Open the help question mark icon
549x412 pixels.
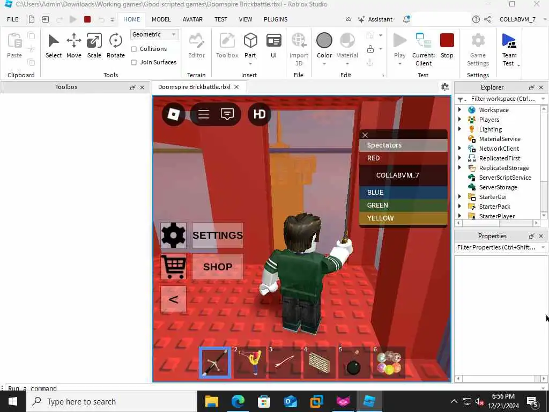pos(476,19)
